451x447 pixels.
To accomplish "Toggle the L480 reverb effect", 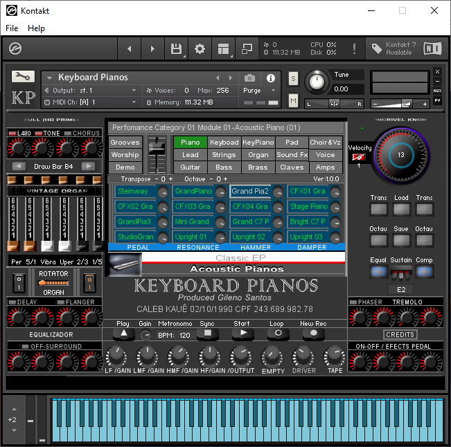I will pos(12,134).
